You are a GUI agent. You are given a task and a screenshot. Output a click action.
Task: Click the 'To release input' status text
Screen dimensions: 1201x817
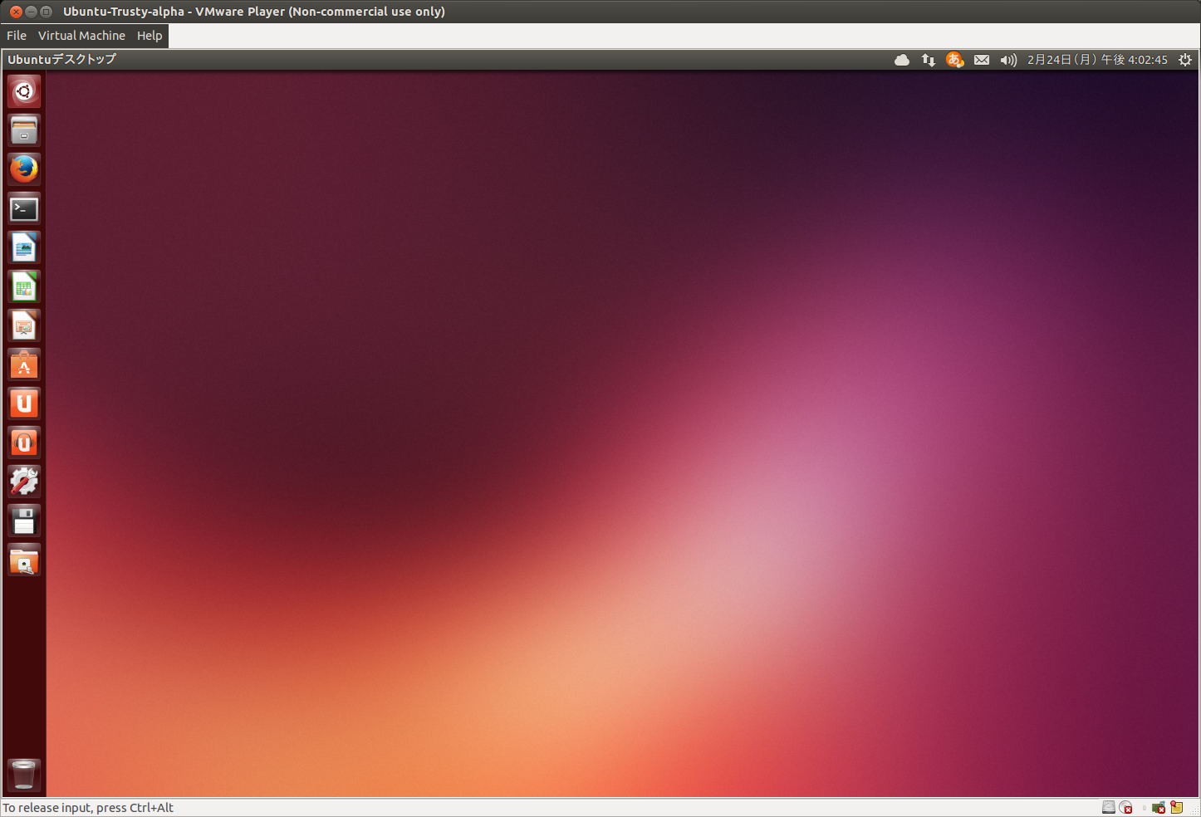pyautogui.click(x=88, y=808)
